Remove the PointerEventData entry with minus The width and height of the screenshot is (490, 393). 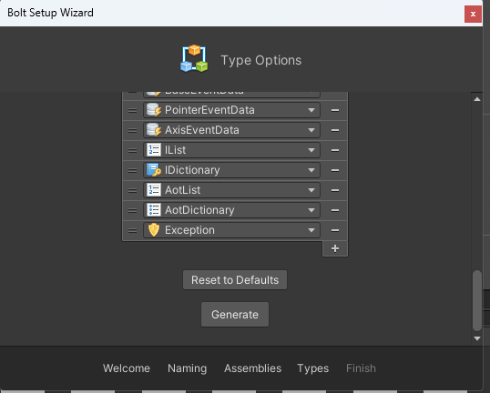(335, 110)
